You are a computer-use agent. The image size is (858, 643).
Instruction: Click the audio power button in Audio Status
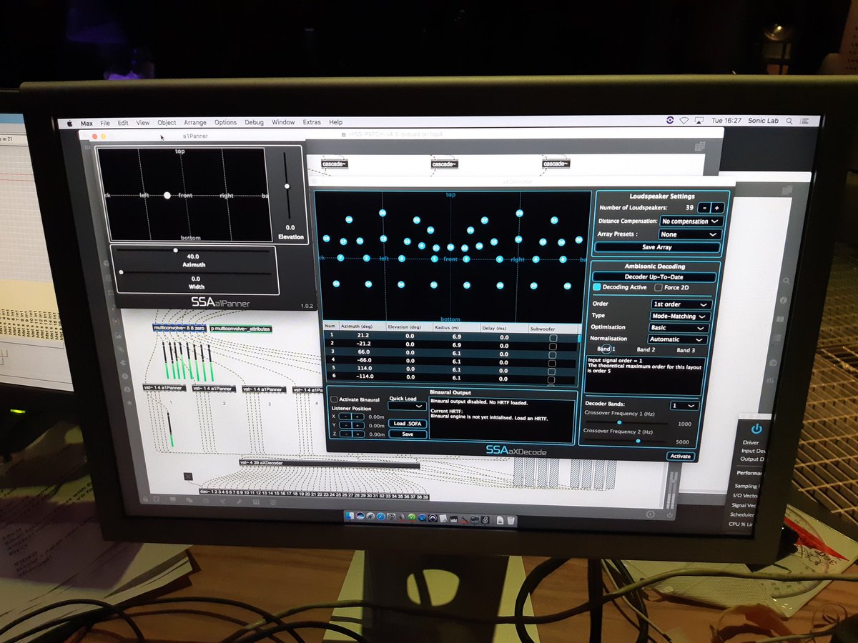click(756, 428)
